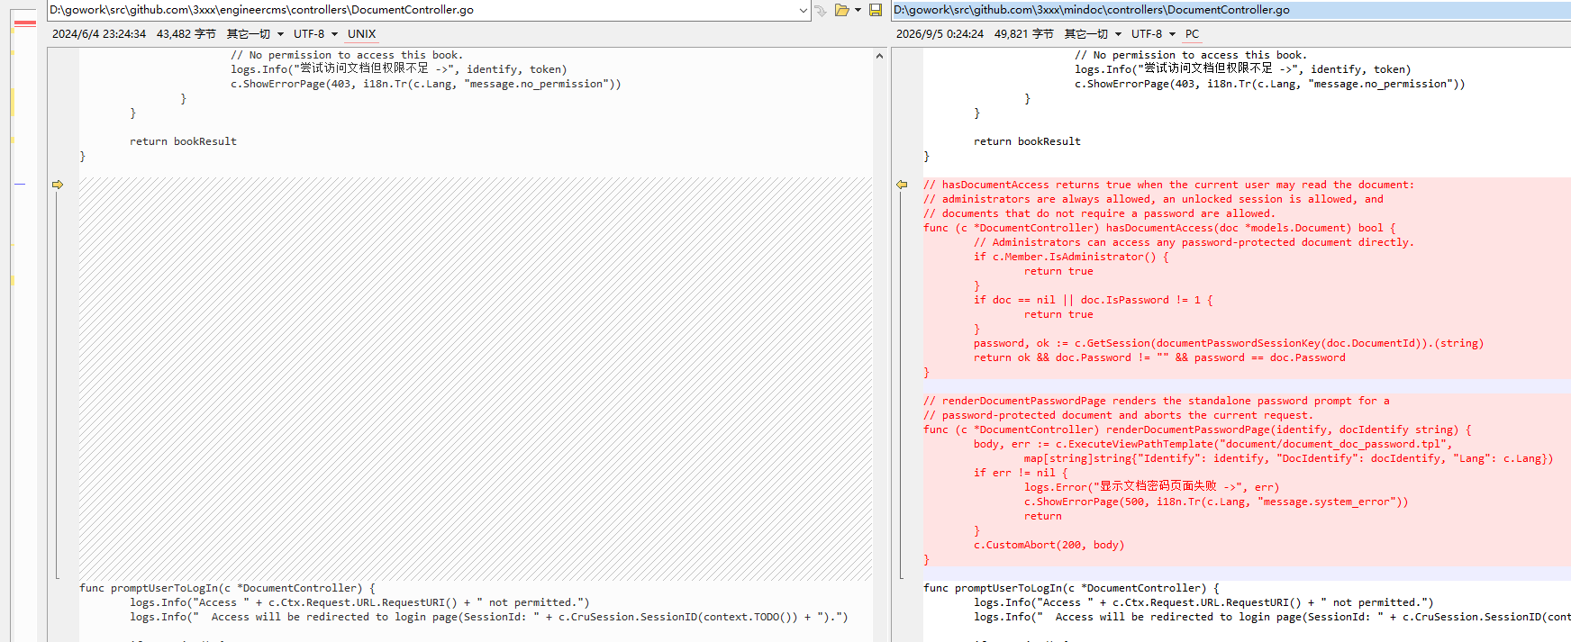Click the 'if c.Member.IsAdministrator()' line

tap(1071, 257)
